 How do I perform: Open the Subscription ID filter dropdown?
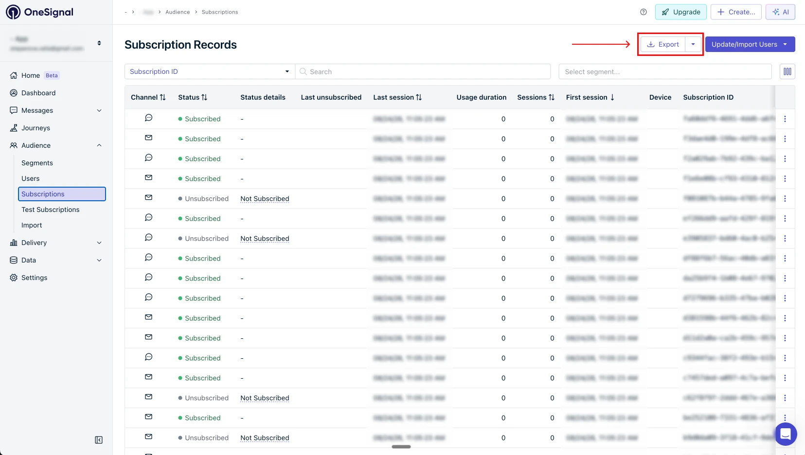210,71
